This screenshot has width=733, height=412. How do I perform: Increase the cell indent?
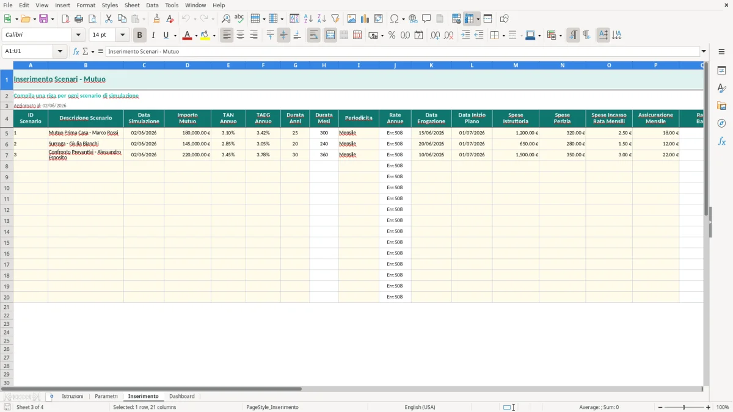coord(465,35)
